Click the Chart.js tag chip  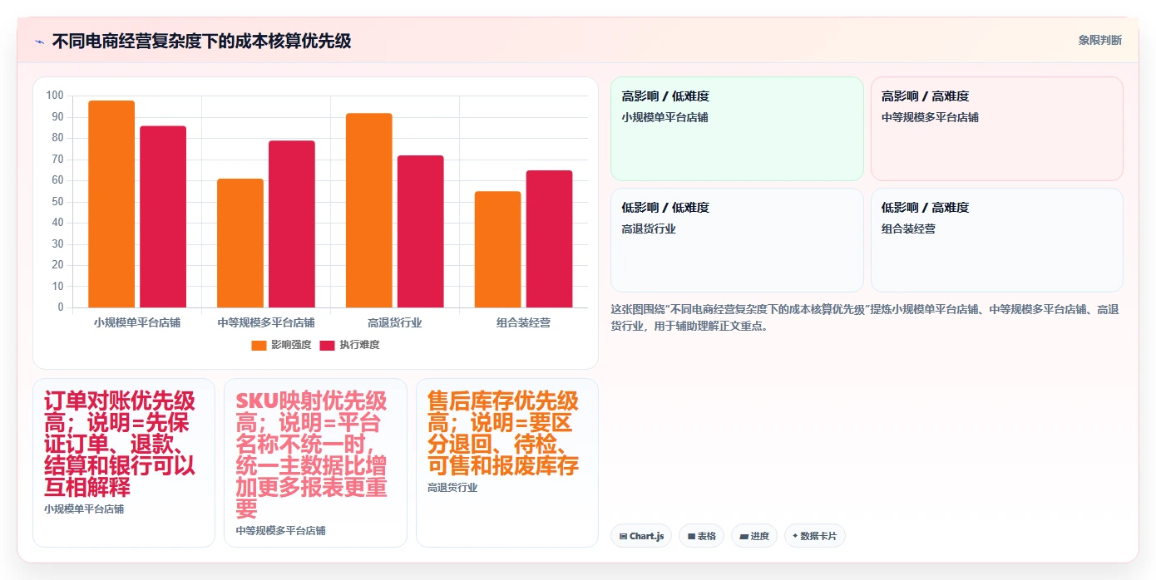coord(641,536)
